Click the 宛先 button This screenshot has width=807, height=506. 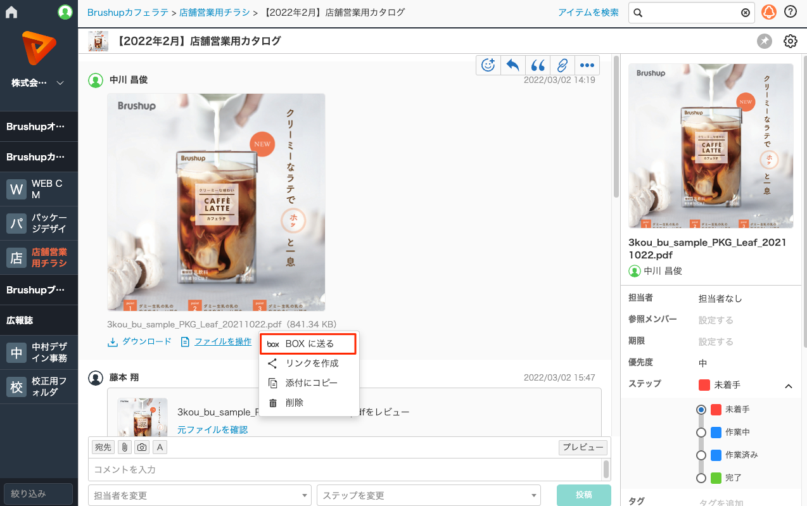click(103, 448)
